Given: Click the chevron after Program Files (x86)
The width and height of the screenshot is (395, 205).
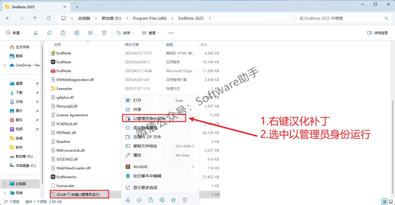Looking at the screenshot, I should tap(172, 18).
